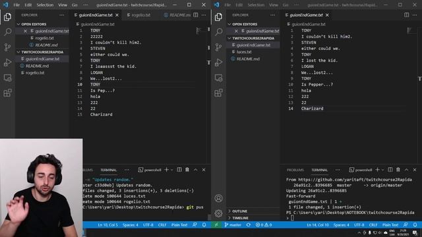Click Plain Text language mode in left status bar

coord(179,224)
